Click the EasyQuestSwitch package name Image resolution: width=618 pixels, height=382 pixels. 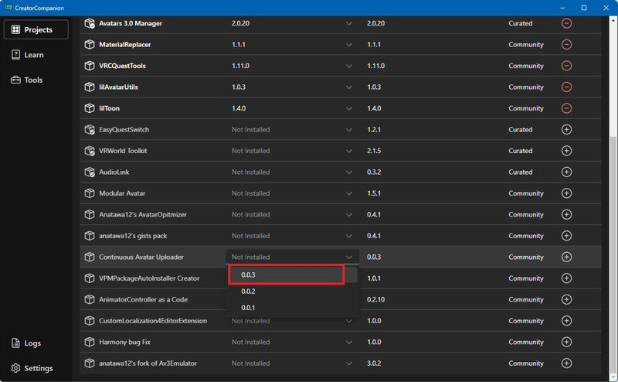pos(124,129)
